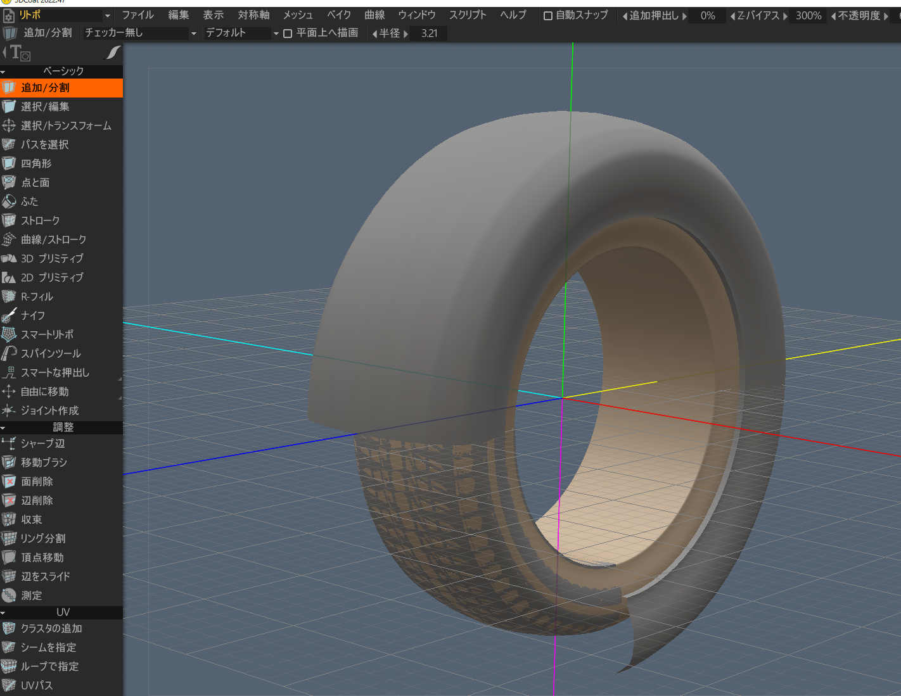Choose the スマートな押出し tool

(61, 372)
